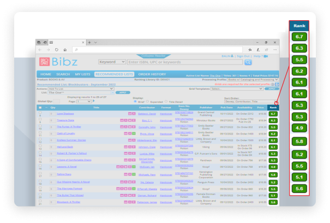Go to next results page arrow
The image size is (330, 223).
tap(94, 101)
